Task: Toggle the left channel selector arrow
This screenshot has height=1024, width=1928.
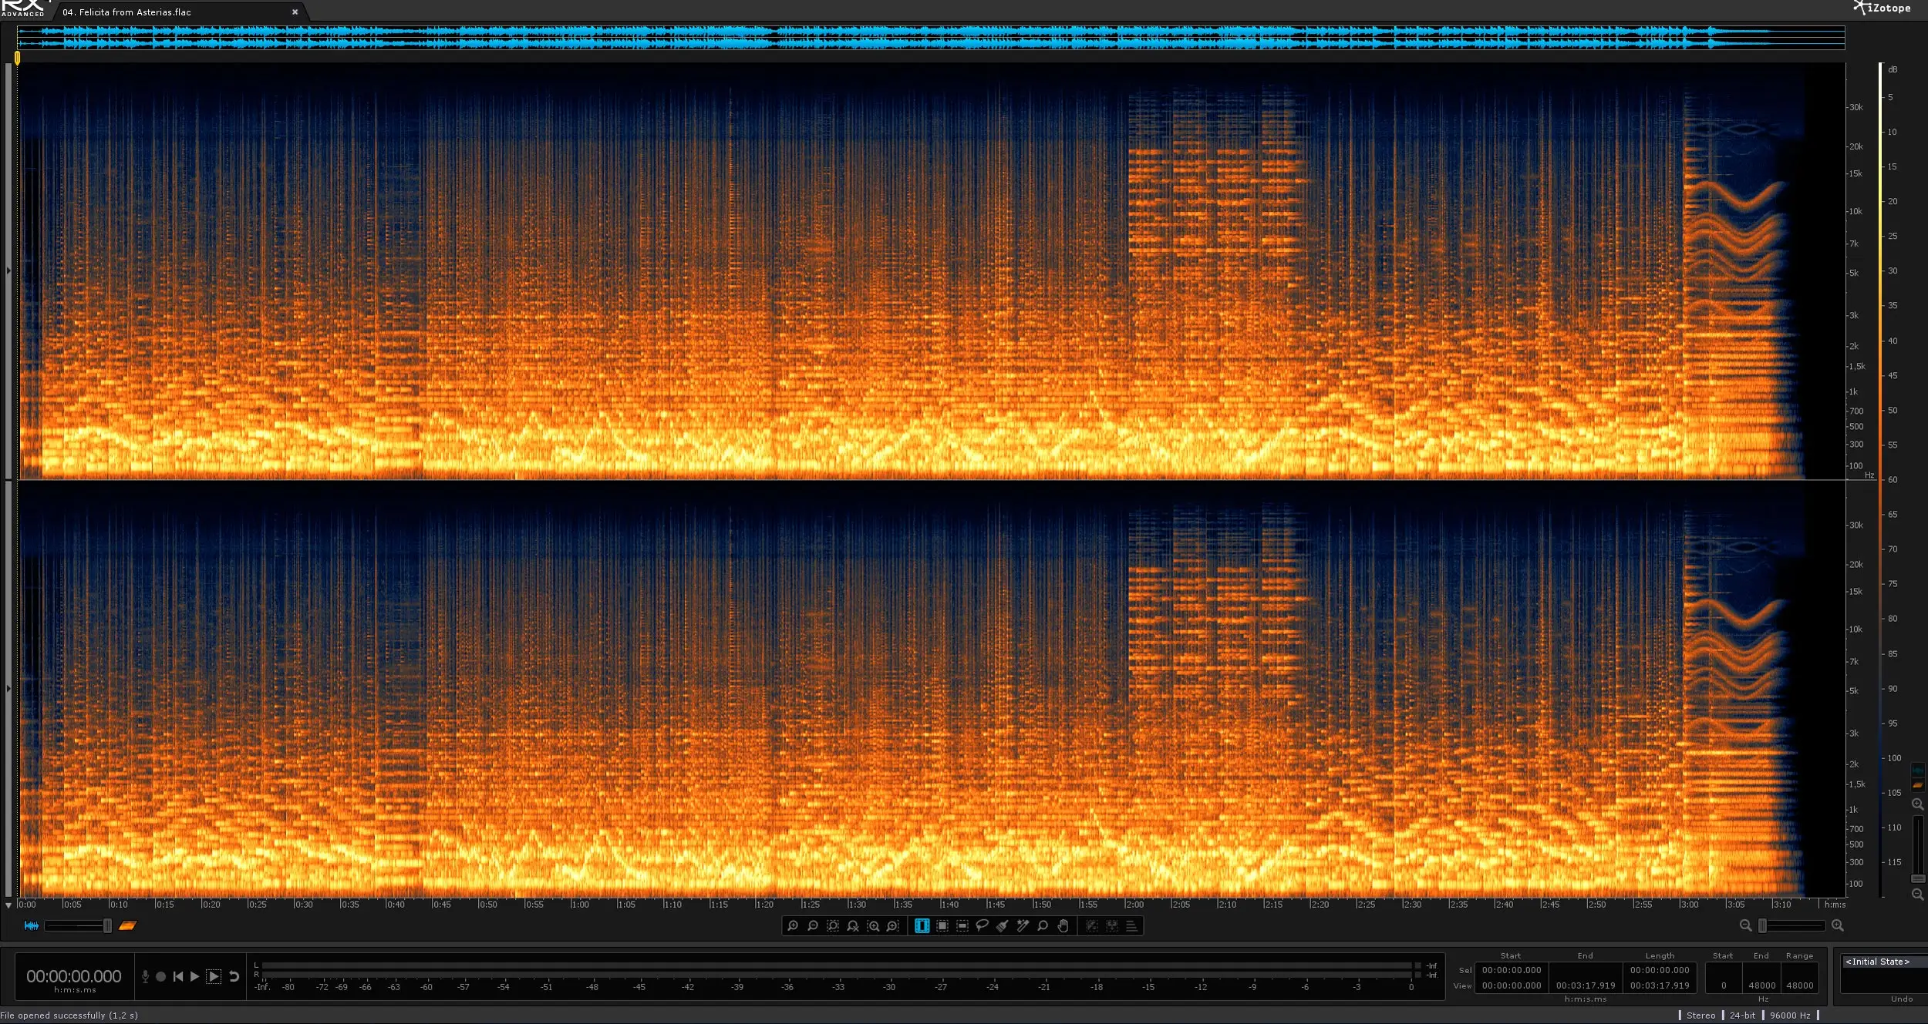Action: click(x=8, y=270)
